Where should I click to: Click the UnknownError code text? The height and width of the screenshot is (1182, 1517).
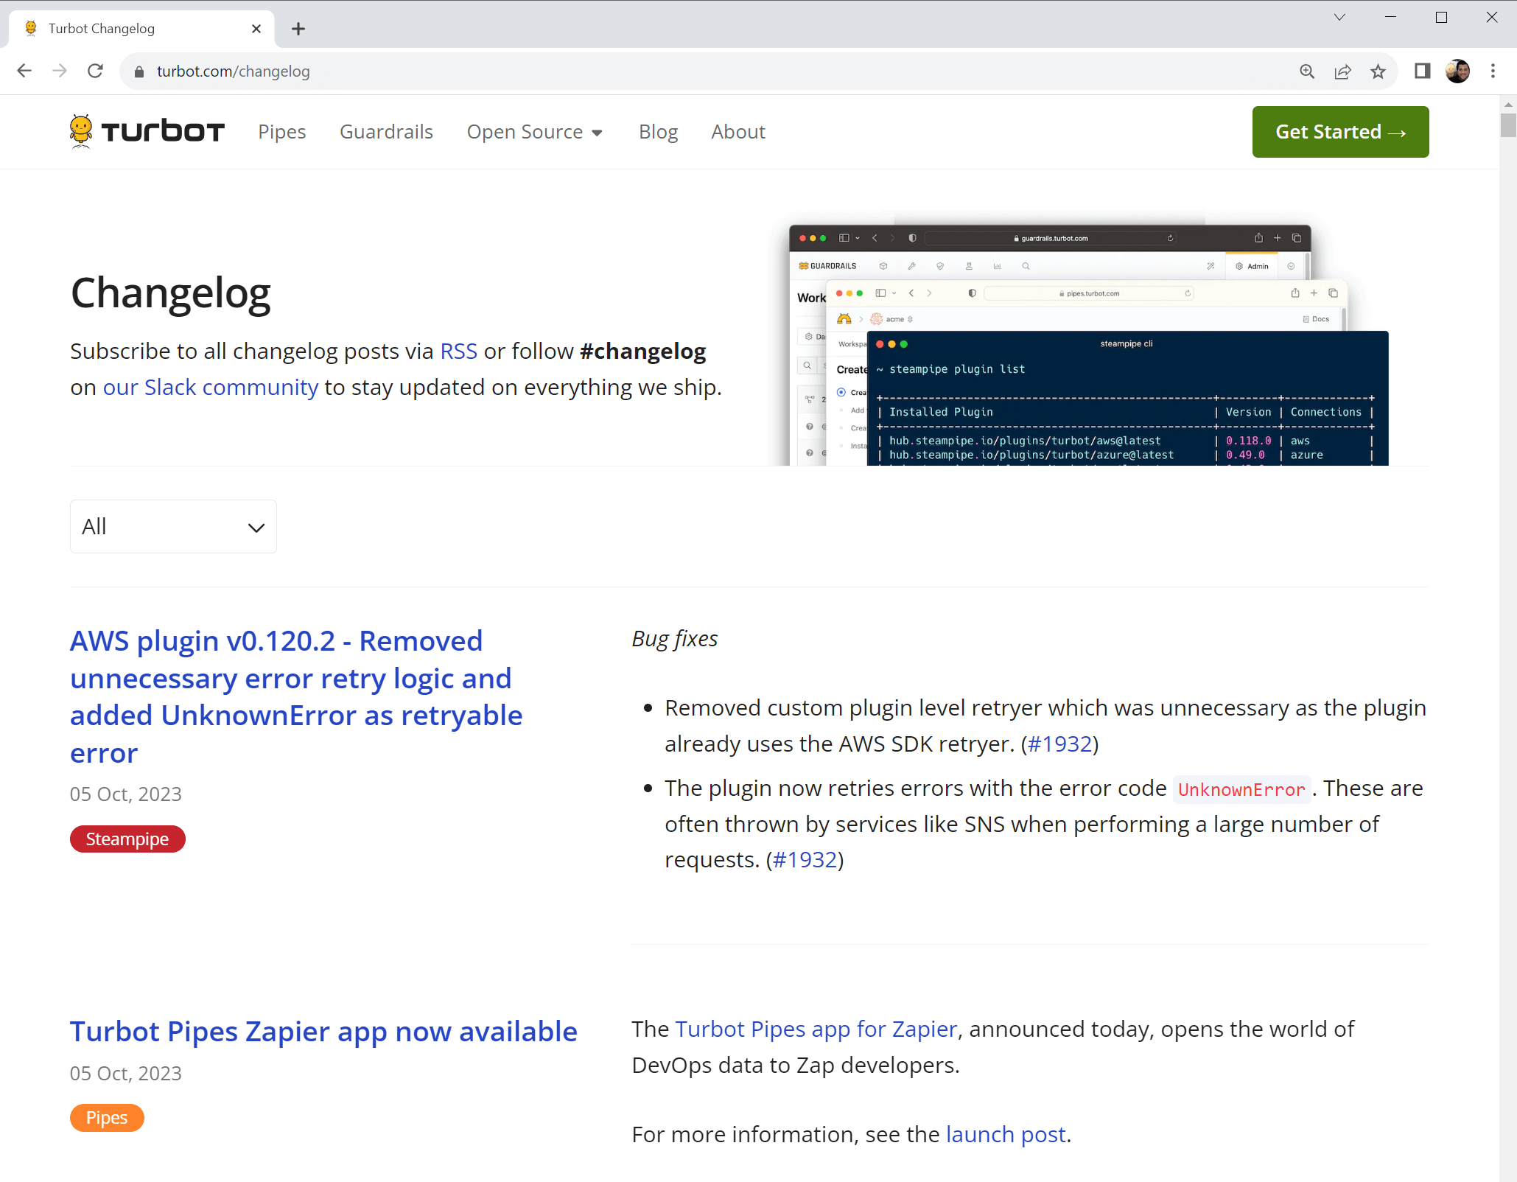(x=1241, y=790)
